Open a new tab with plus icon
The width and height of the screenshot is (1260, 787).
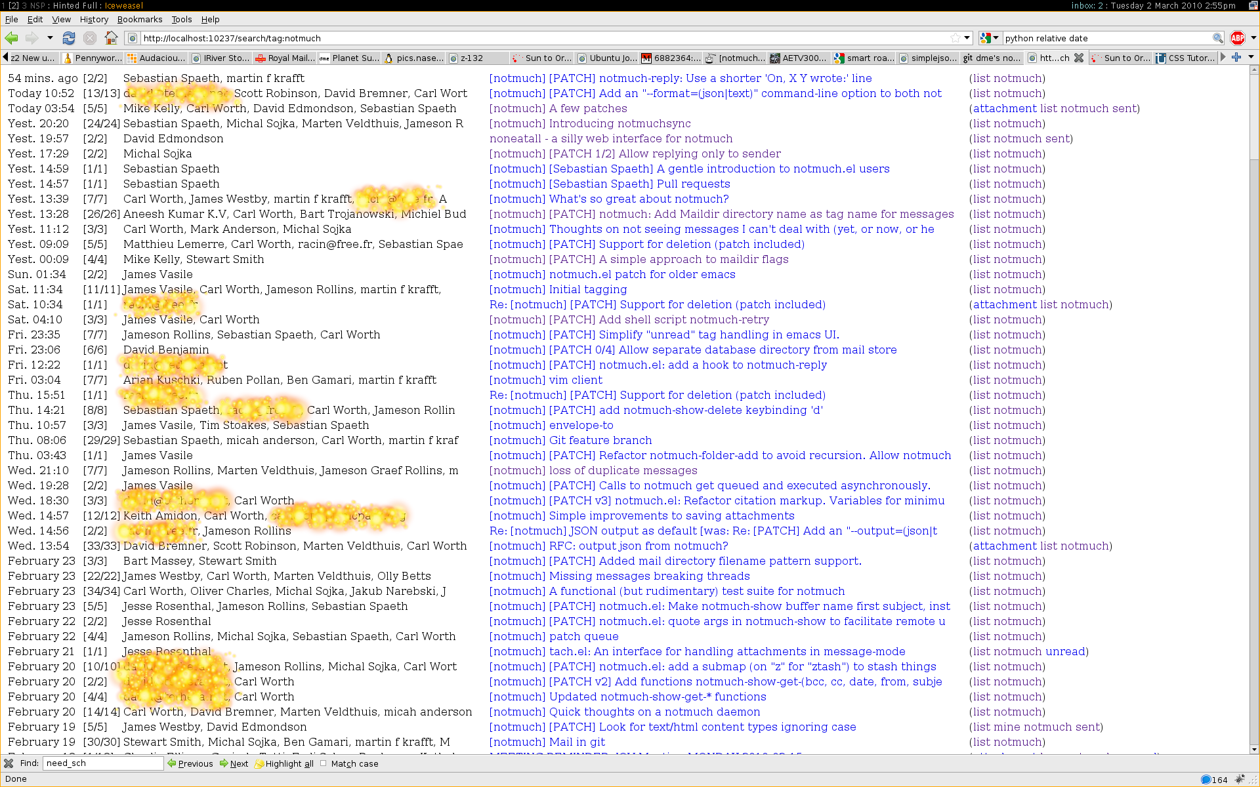tap(1236, 58)
